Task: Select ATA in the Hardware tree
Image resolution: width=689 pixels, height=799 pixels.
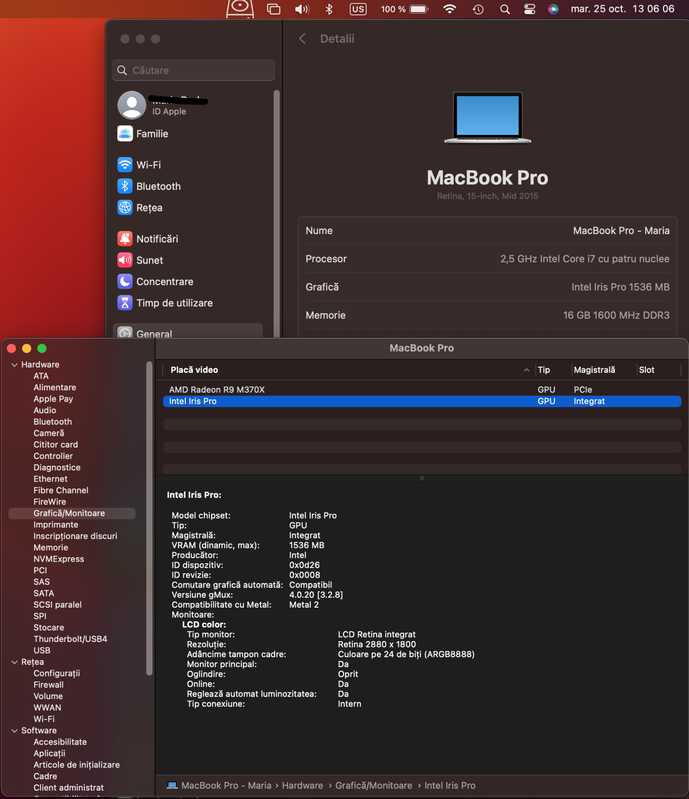Action: click(41, 376)
